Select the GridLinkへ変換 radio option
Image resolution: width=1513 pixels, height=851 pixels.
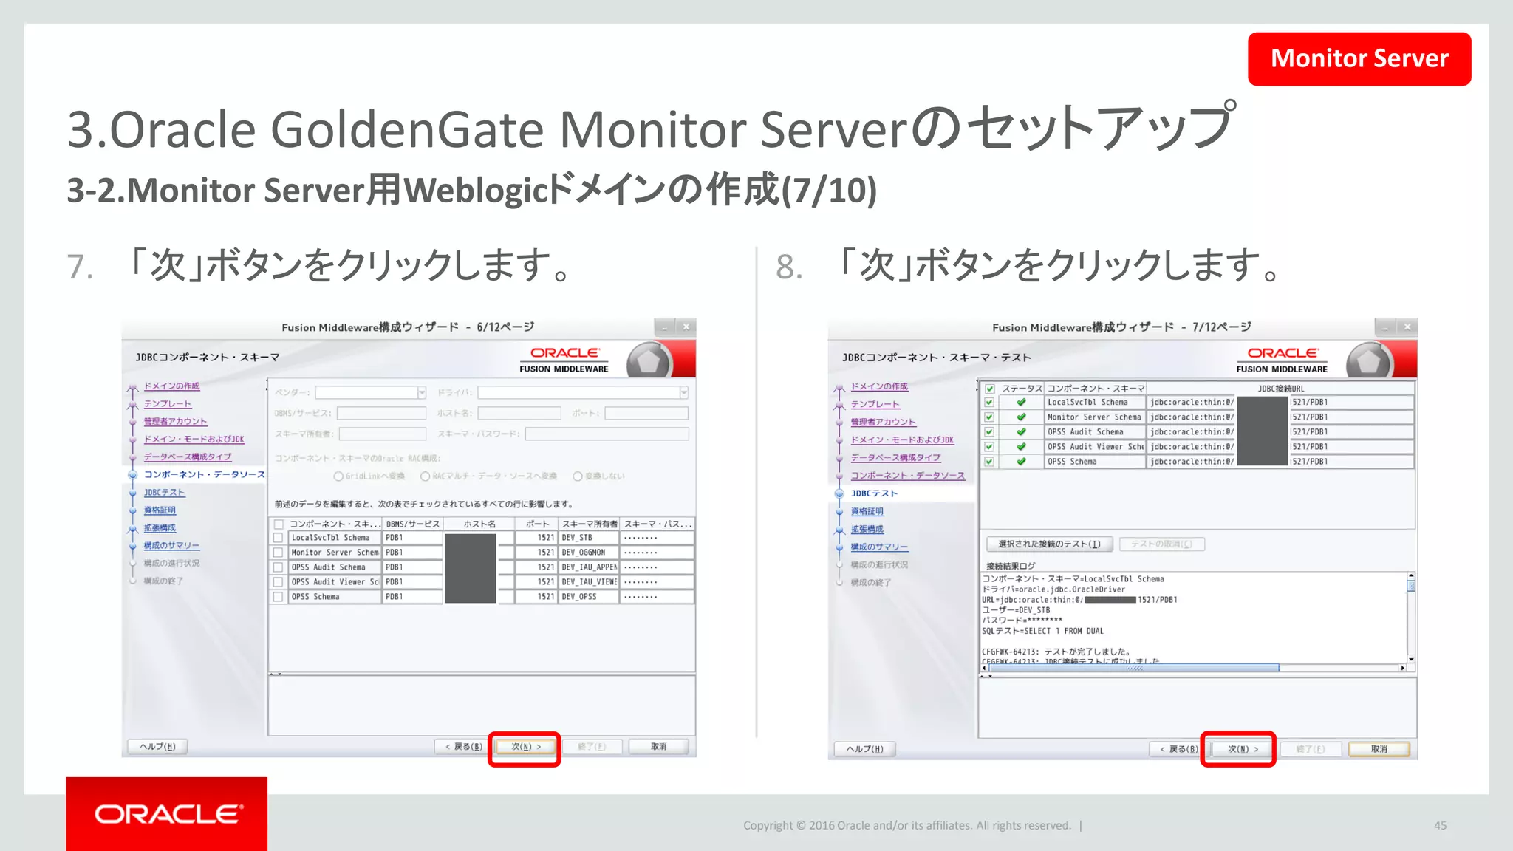coord(338,476)
